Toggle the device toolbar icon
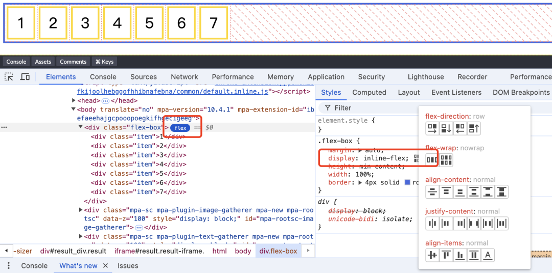552x273 pixels. pos(25,77)
